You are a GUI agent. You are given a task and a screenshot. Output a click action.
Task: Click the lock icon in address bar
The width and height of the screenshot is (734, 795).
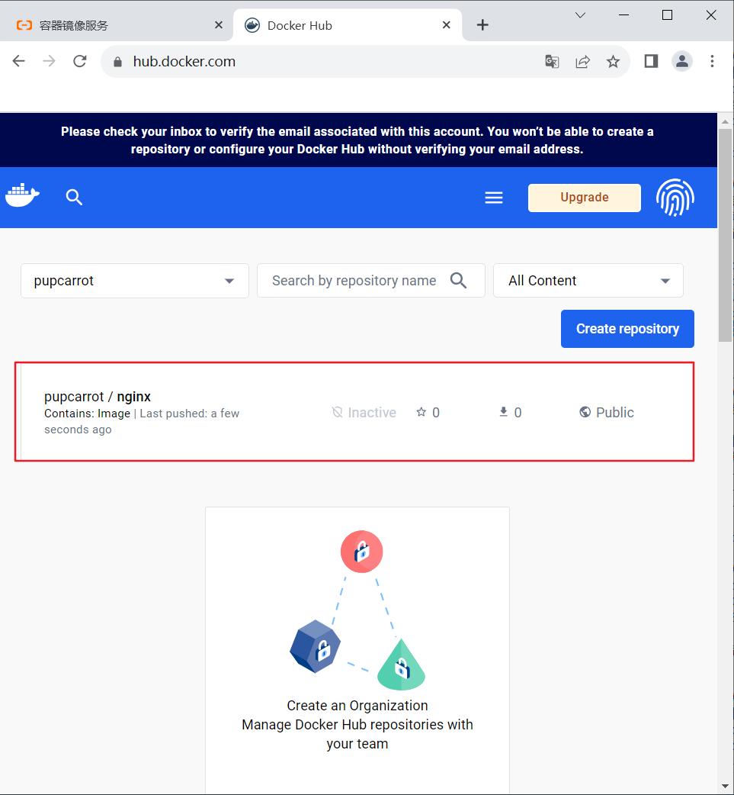coord(117,62)
